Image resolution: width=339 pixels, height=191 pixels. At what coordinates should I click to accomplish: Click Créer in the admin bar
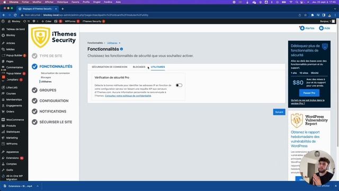46,21
